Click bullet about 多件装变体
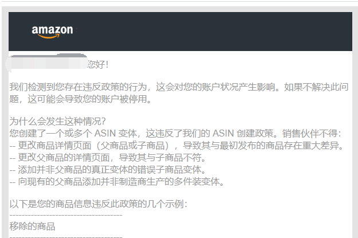This screenshot has height=238, width=358. (x=117, y=182)
